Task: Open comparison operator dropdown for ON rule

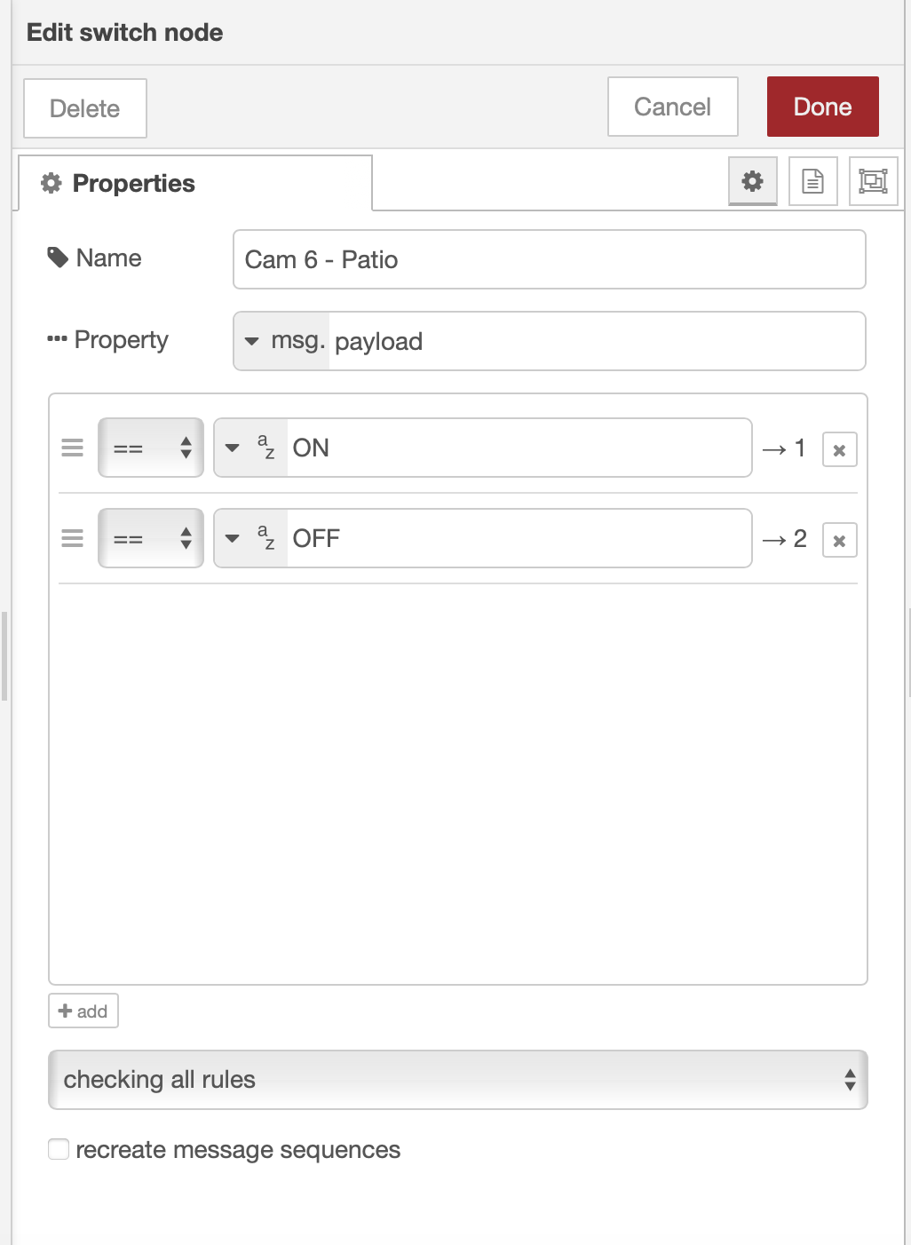Action: pyautogui.click(x=151, y=448)
